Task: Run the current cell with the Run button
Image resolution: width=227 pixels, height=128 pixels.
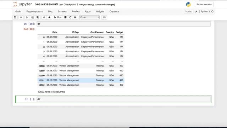Action: 58,17
